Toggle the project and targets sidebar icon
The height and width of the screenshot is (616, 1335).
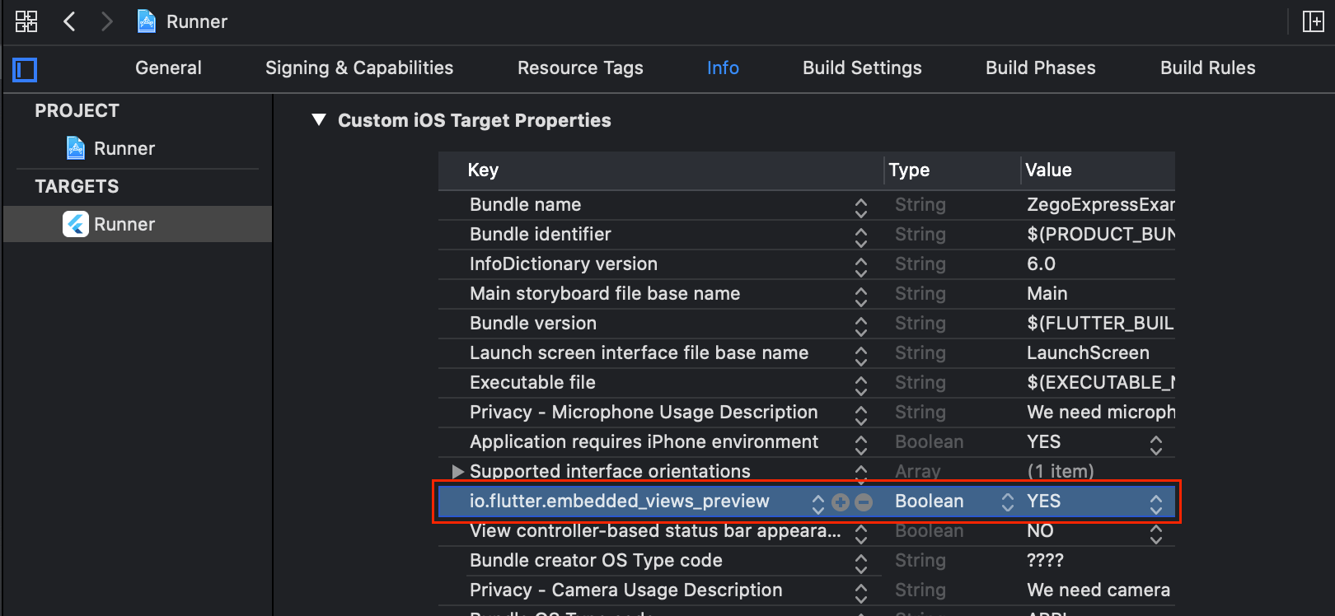[x=26, y=70]
